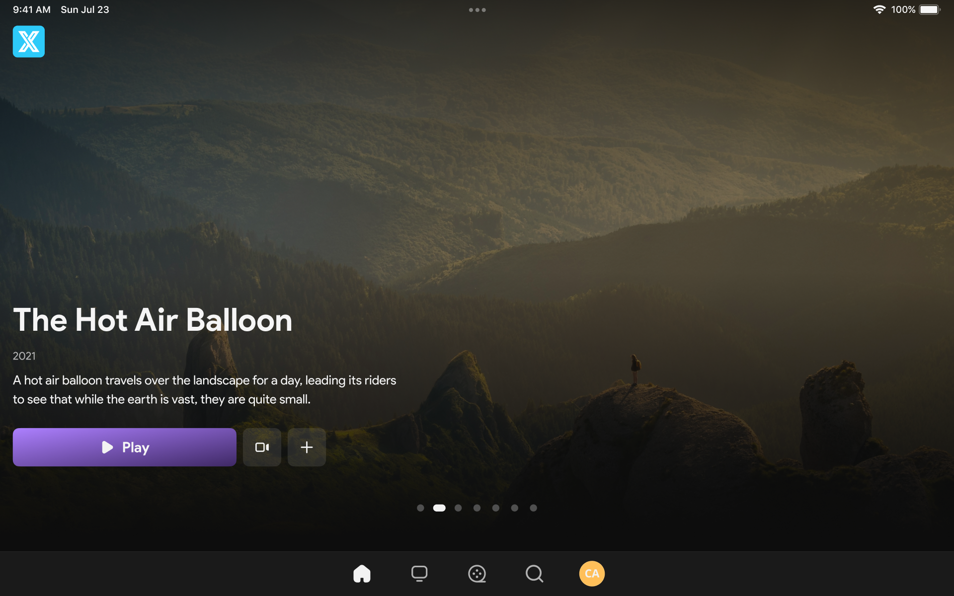Open The Hot Air Balloon title
The image size is (954, 596).
coord(153,320)
